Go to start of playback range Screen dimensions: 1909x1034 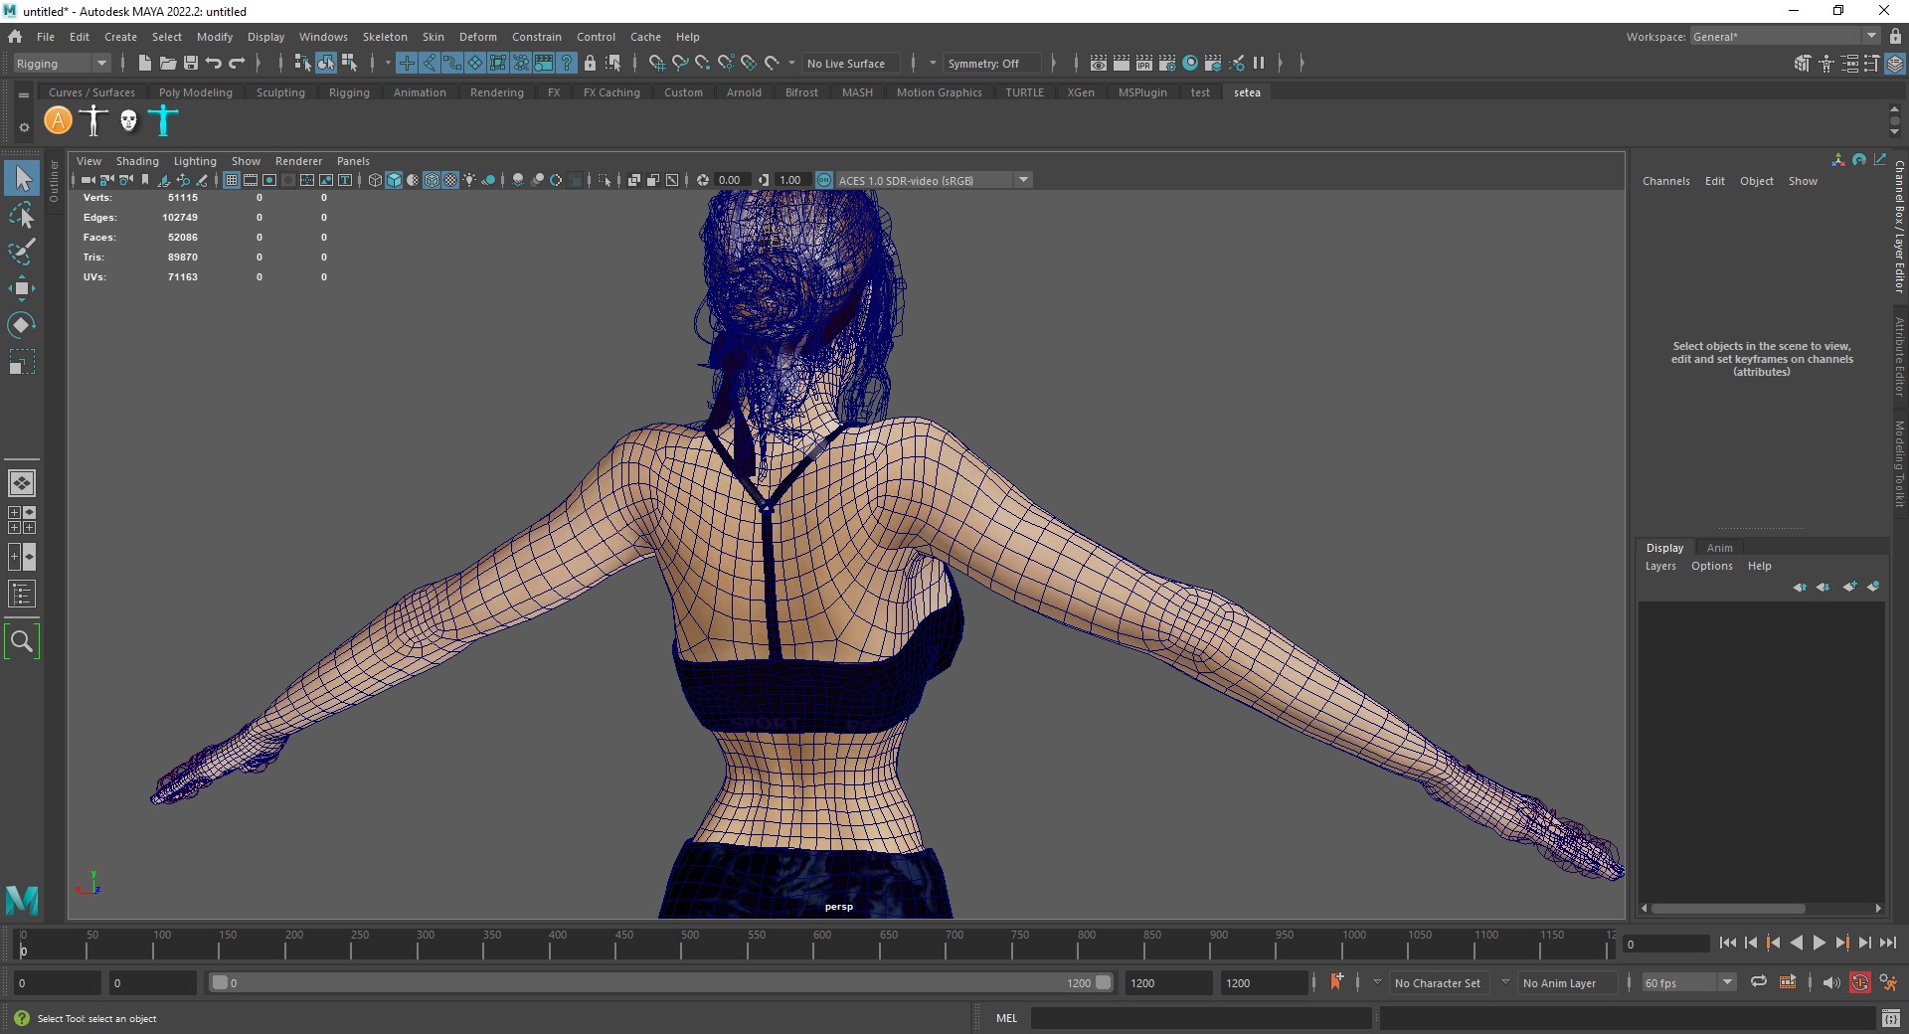[x=1727, y=943]
